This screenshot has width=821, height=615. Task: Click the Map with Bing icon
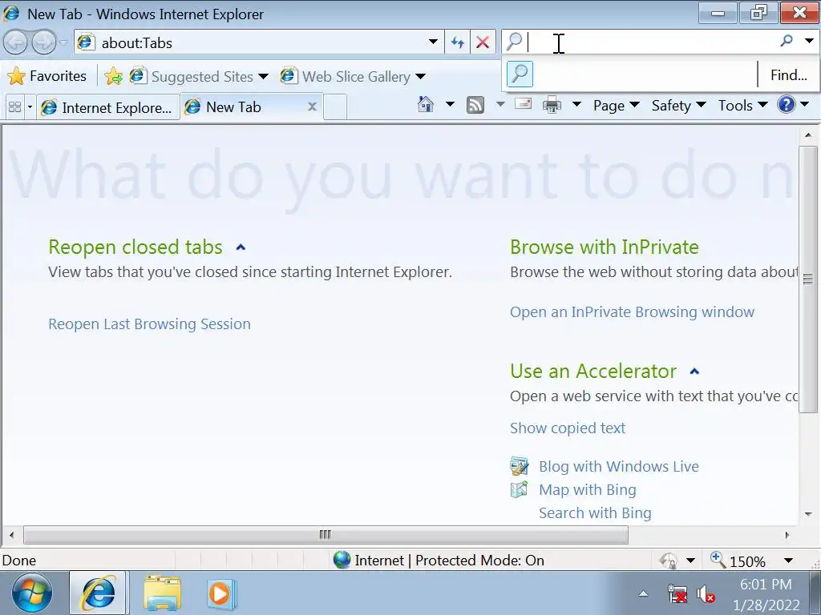point(519,489)
